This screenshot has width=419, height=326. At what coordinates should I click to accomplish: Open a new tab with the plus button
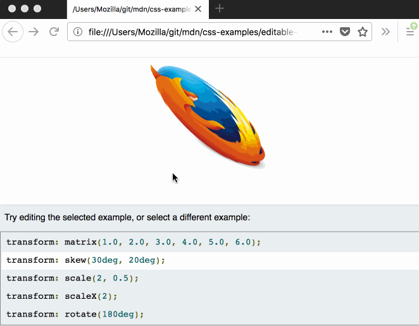(220, 9)
